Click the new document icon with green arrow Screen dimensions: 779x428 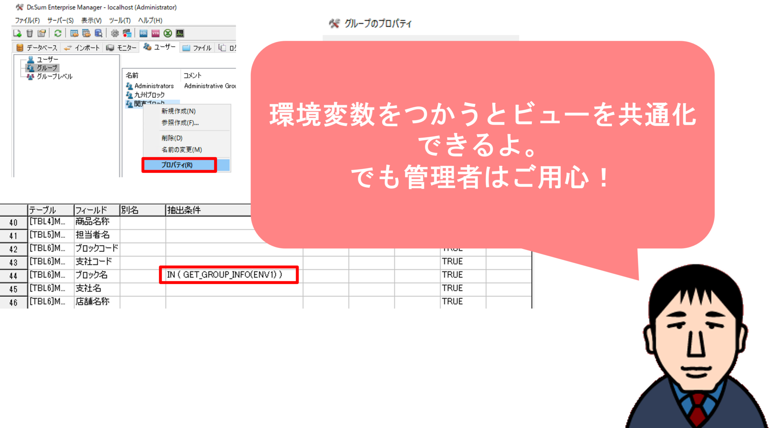point(17,33)
